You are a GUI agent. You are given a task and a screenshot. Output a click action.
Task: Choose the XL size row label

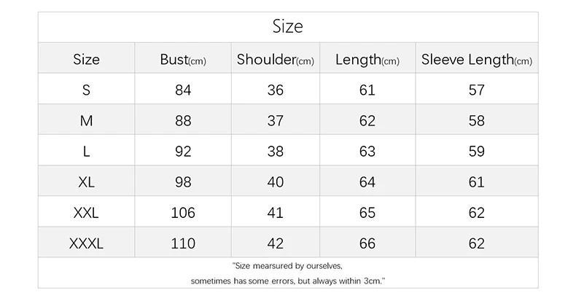(x=86, y=182)
